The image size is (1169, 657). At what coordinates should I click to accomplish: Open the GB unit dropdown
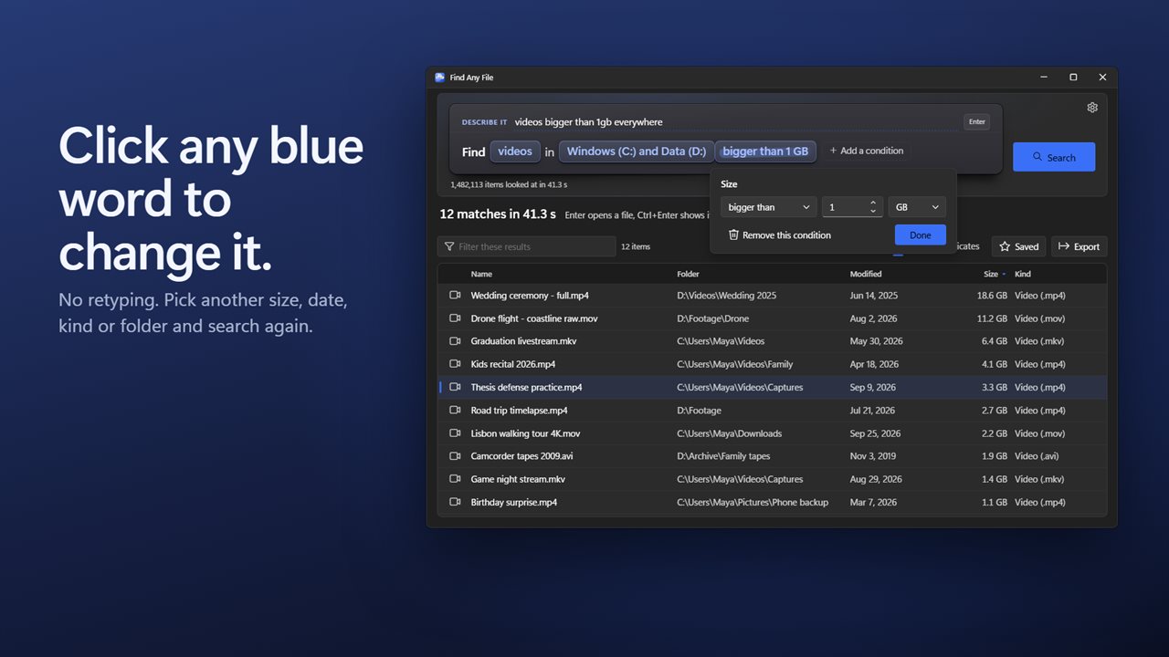917,207
